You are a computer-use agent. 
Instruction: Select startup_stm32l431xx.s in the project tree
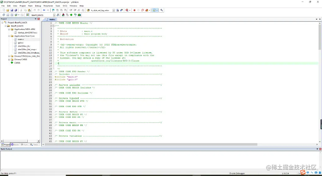coord(27,33)
